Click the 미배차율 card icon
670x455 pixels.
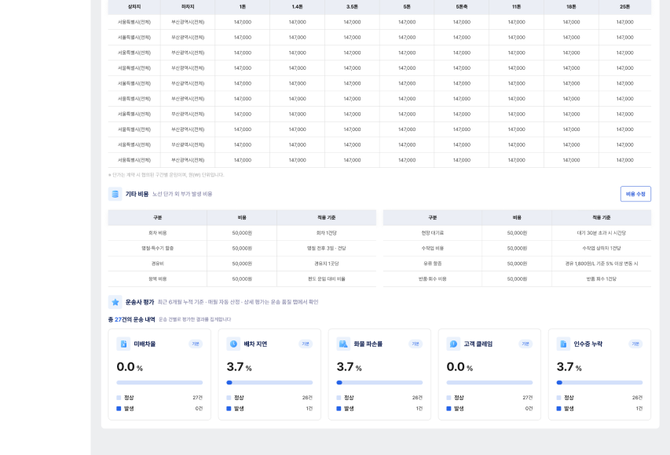(123, 344)
